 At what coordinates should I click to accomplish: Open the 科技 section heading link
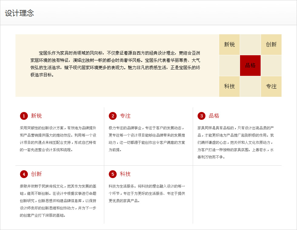pyautogui.click(x=125, y=174)
